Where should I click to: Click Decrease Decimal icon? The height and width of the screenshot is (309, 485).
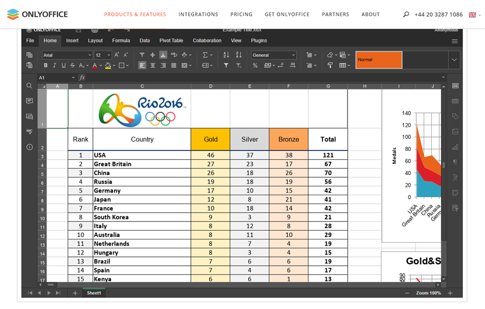[x=281, y=65]
